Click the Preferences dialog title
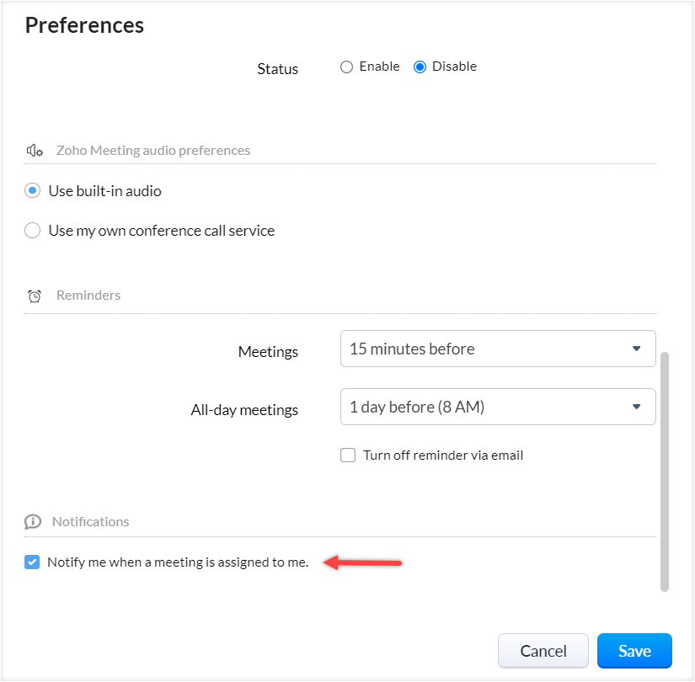 click(x=84, y=25)
